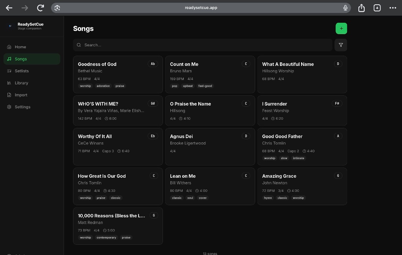Screen dimensions: 402x255
Task: Click the hymn tag on Amazing Grace
Action: [x=268, y=198]
